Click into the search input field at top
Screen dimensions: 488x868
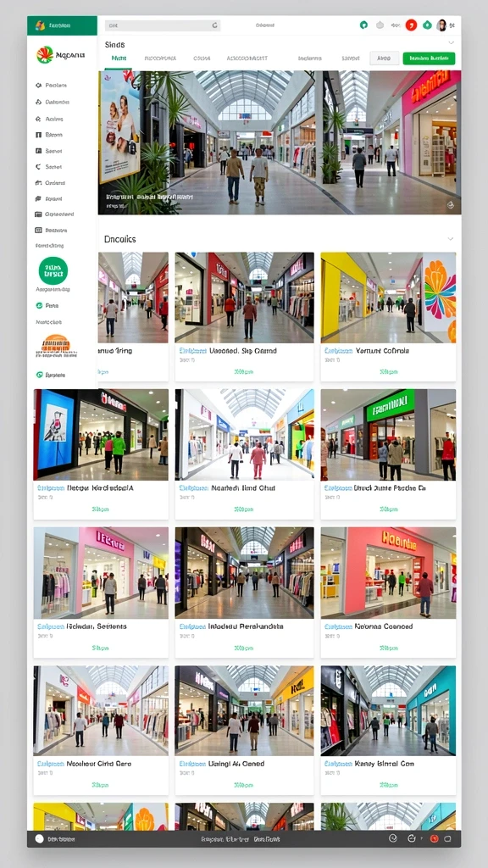pos(163,25)
